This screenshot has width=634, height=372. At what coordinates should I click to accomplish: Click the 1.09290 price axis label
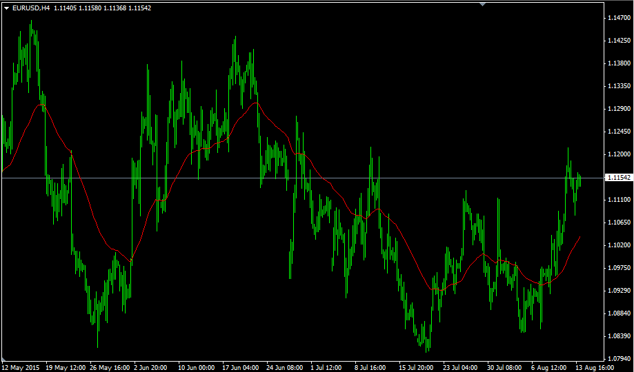point(619,291)
